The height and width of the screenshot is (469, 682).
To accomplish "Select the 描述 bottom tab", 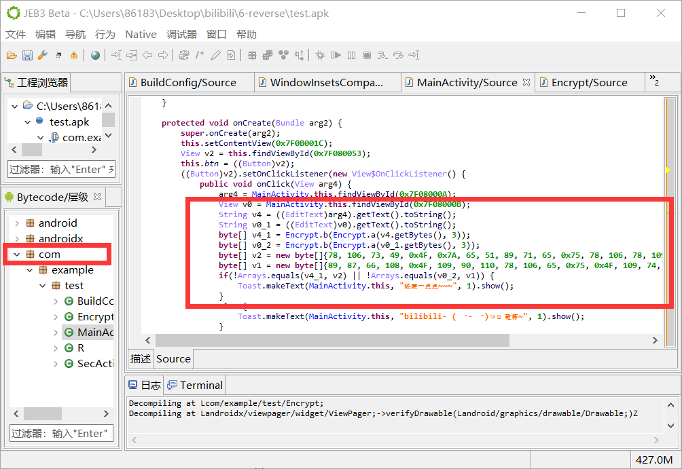I will tap(141, 358).
